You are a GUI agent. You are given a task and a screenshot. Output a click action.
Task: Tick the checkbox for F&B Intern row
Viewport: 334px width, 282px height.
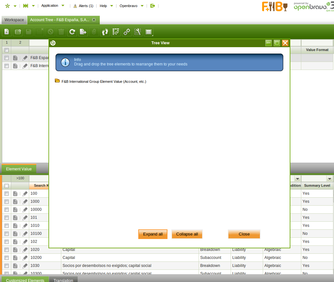pos(7,66)
